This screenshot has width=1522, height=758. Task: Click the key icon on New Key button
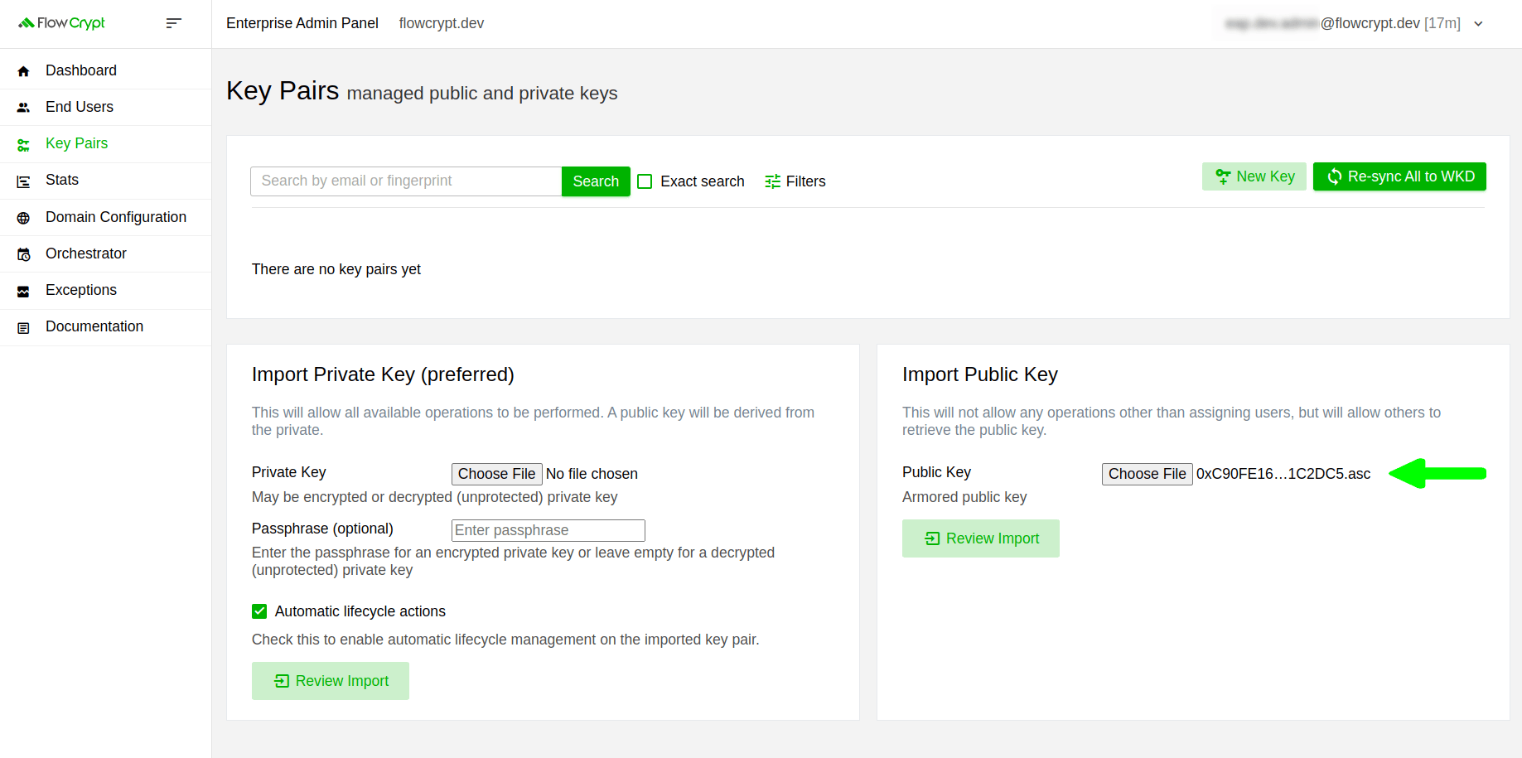click(1223, 176)
